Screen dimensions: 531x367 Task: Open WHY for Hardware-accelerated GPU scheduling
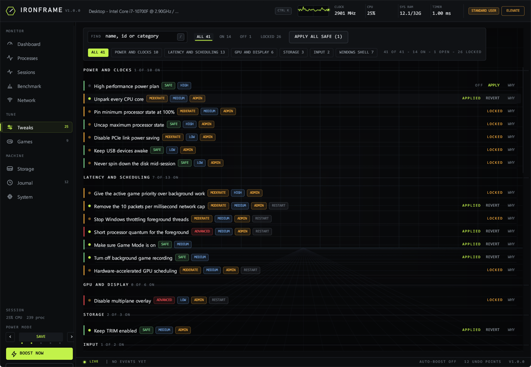(x=511, y=270)
